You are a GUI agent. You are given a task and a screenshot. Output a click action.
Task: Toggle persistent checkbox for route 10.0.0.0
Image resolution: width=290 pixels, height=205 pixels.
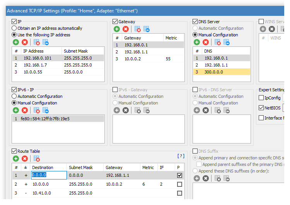click(x=179, y=184)
